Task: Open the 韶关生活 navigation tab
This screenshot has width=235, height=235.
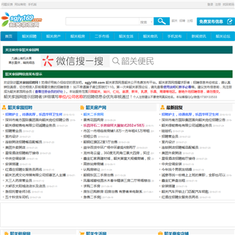Action: click(x=126, y=37)
